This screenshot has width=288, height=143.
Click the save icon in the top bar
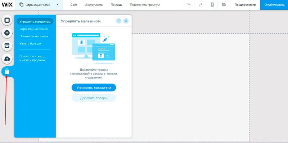point(224,5)
